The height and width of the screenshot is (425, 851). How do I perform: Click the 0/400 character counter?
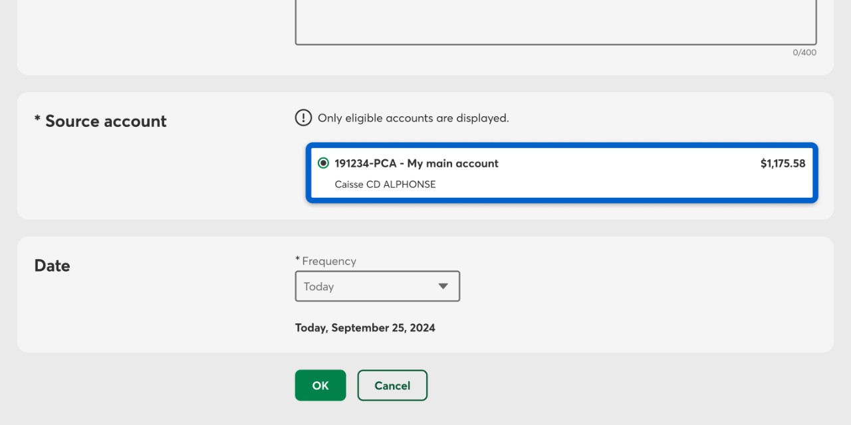[804, 52]
